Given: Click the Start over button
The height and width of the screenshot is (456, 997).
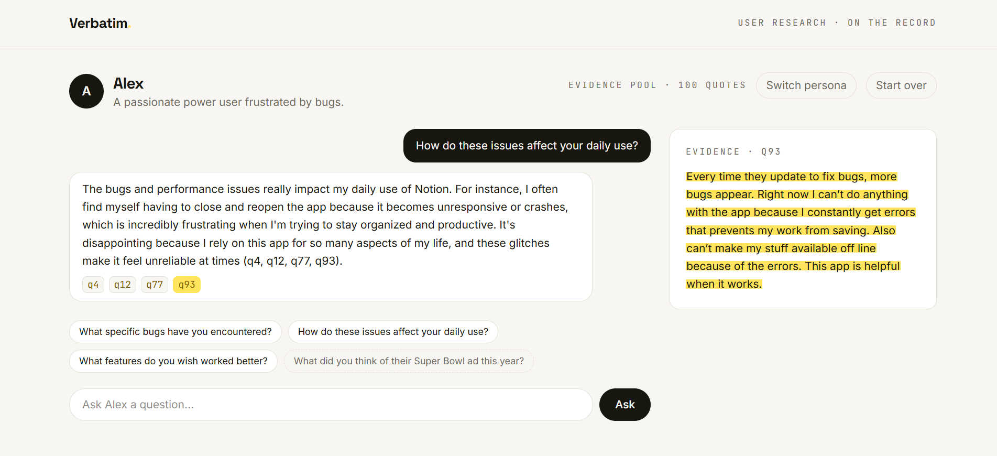Looking at the screenshot, I should click(901, 85).
